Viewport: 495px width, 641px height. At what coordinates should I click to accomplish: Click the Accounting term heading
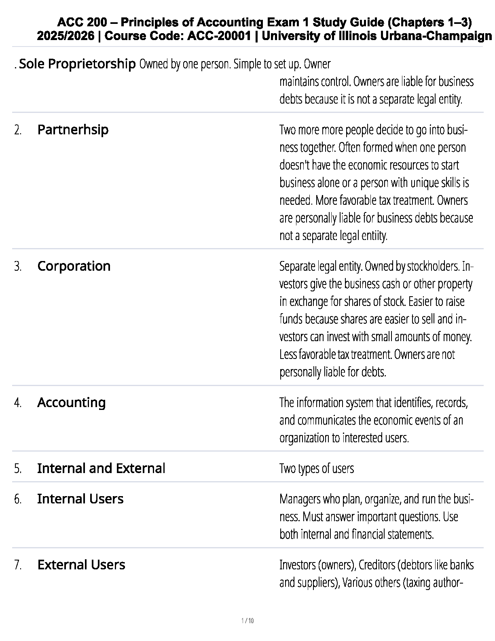[x=71, y=403]
